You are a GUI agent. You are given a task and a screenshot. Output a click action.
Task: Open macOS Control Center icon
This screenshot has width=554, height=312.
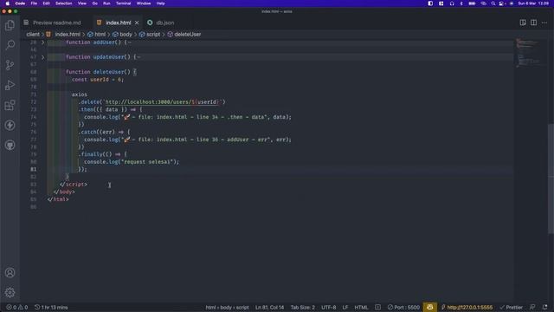[x=501, y=3]
